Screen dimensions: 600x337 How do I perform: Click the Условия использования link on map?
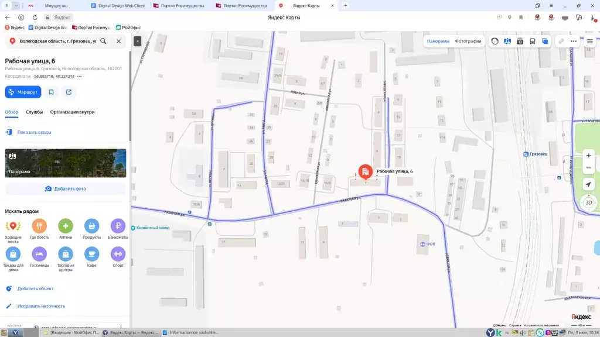pos(541,325)
